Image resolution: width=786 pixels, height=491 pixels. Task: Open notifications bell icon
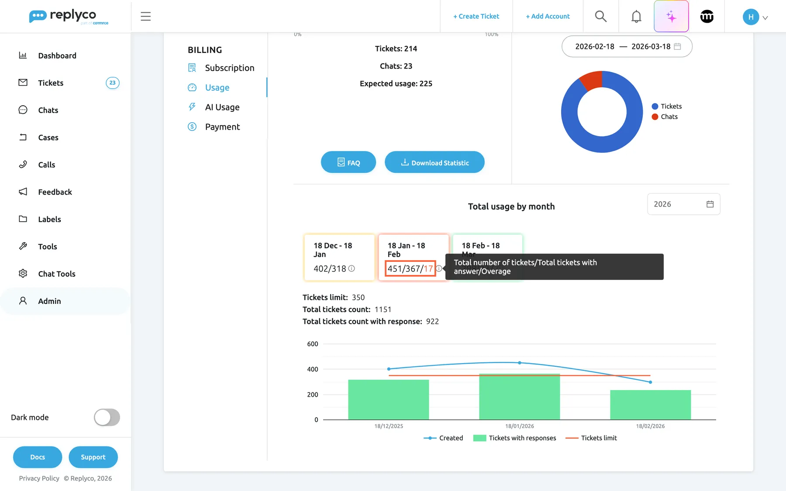[x=636, y=16]
